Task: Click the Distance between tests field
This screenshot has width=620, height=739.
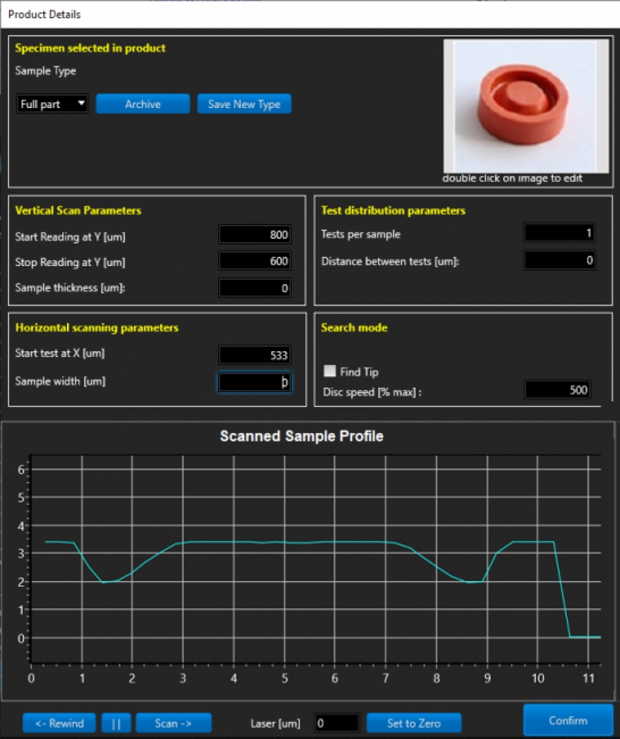Action: click(x=558, y=260)
